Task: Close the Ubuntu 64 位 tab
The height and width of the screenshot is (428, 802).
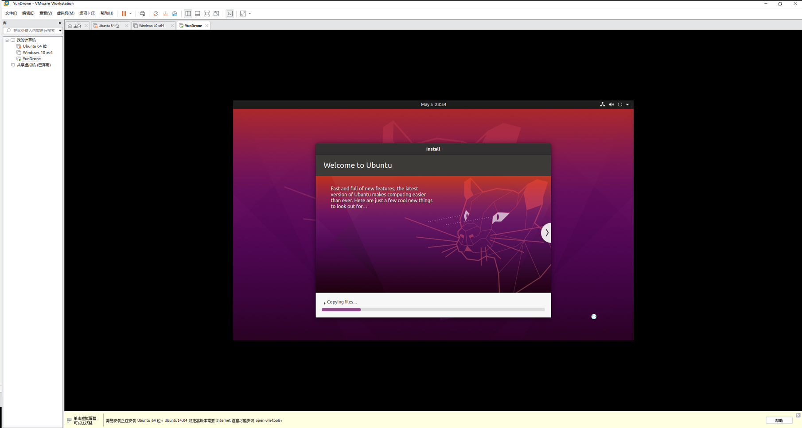Action: click(126, 26)
